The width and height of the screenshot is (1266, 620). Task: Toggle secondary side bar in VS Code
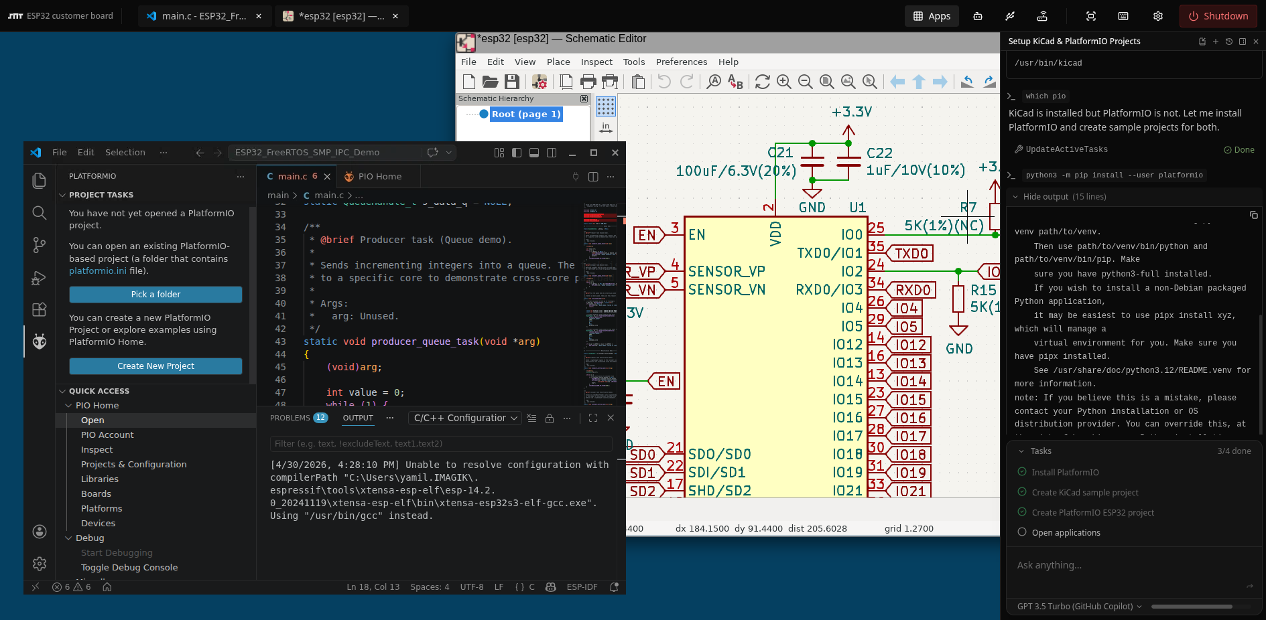pos(552,153)
